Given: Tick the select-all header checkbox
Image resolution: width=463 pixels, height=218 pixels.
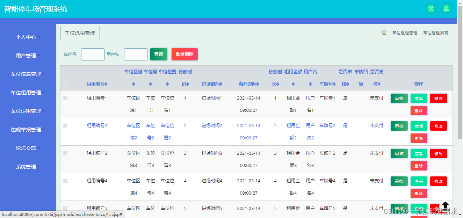Looking at the screenshot, I should [65, 84].
